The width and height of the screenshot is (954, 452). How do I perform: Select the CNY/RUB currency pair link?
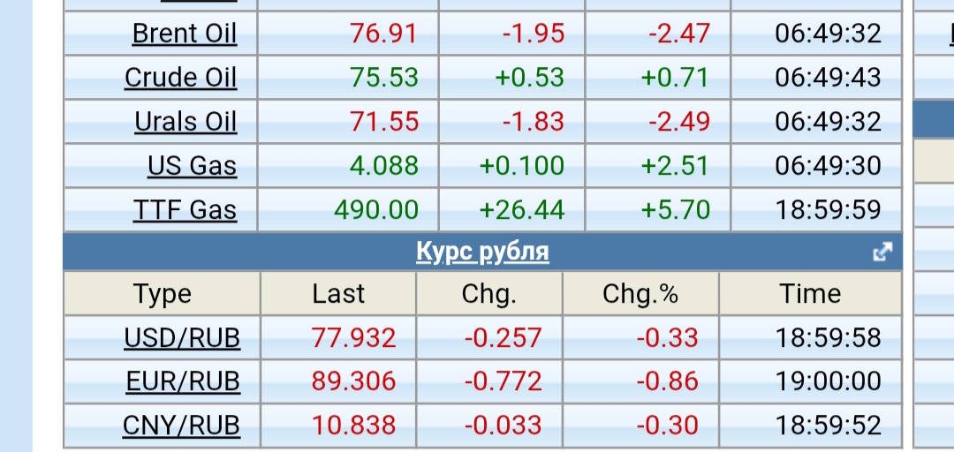[181, 426]
